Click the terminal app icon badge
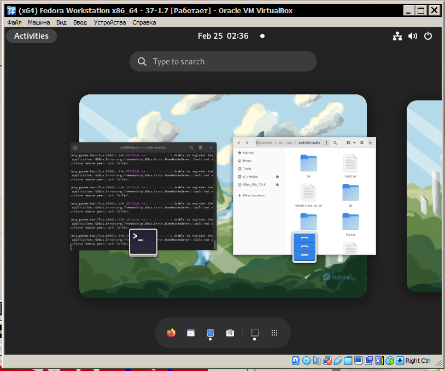 [x=143, y=242]
